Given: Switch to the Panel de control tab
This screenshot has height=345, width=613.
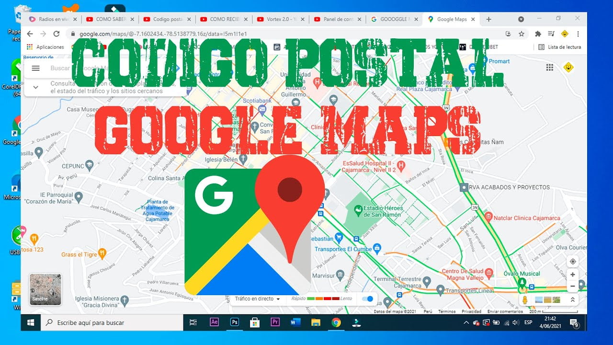Looking at the screenshot, I should click(x=338, y=19).
